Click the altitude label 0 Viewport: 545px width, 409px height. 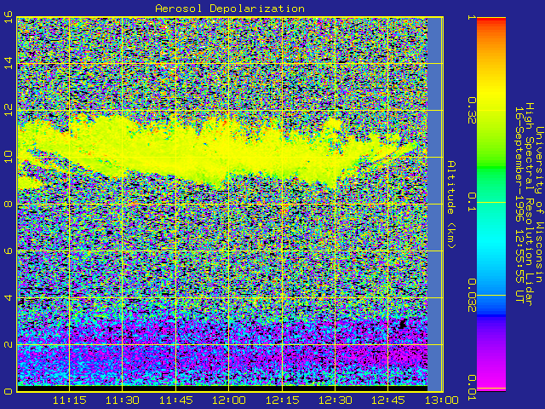(9, 391)
